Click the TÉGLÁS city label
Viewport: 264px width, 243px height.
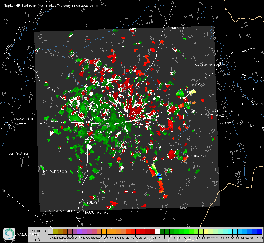tap(91, 202)
